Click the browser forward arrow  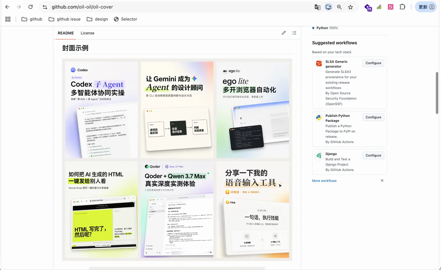(x=19, y=7)
